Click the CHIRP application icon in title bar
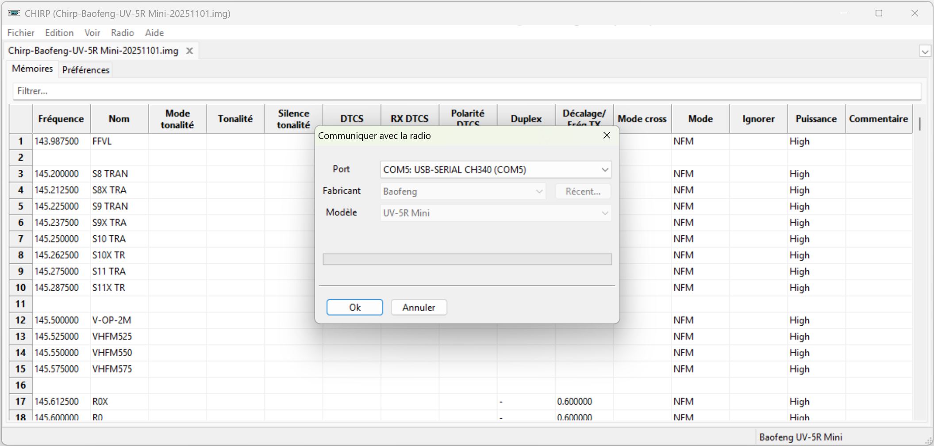The height and width of the screenshot is (446, 934). click(x=14, y=13)
